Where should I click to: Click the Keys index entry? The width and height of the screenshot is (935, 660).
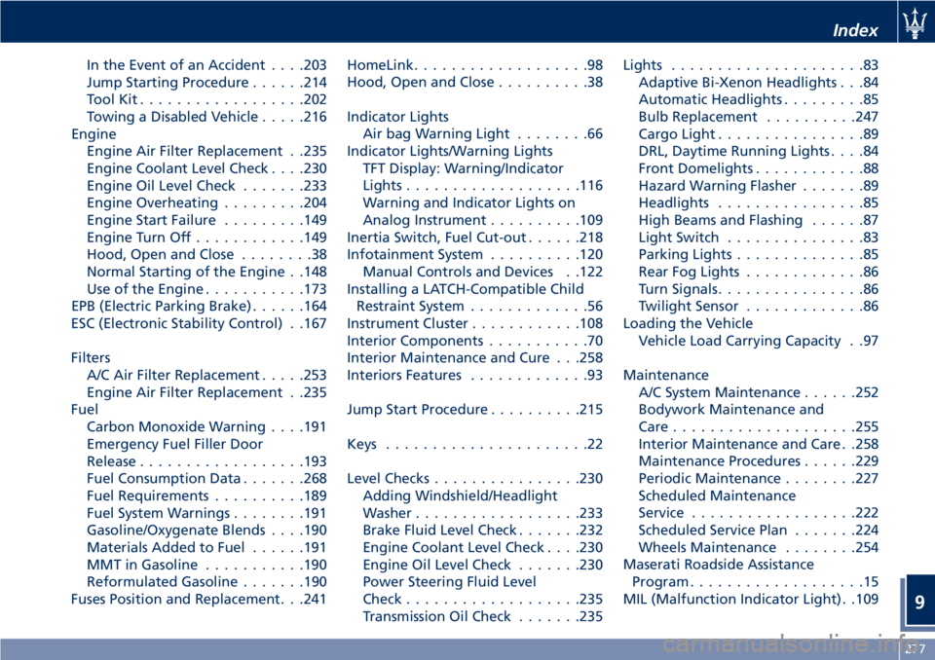(x=474, y=444)
